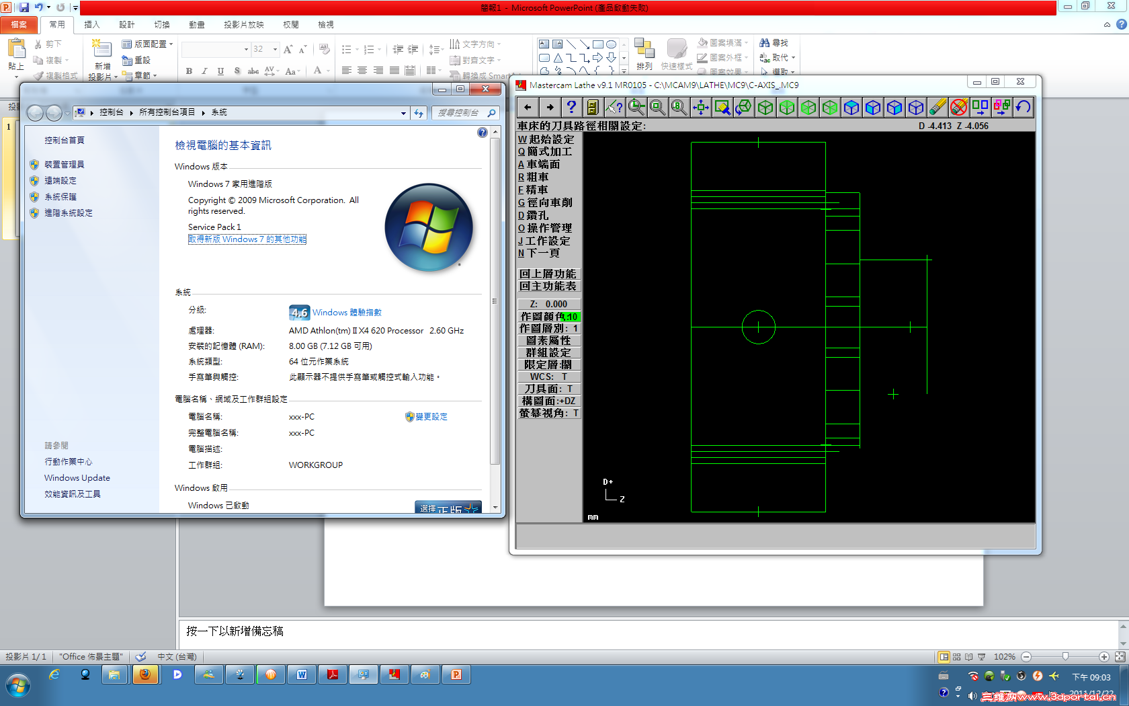Open the 檔案 File tab in PowerPoint
Screen dimensions: 1129x706
(x=19, y=25)
